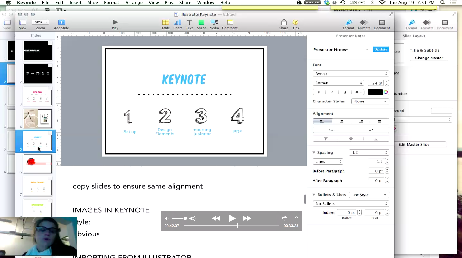Open the Arrange menu

(x=134, y=3)
